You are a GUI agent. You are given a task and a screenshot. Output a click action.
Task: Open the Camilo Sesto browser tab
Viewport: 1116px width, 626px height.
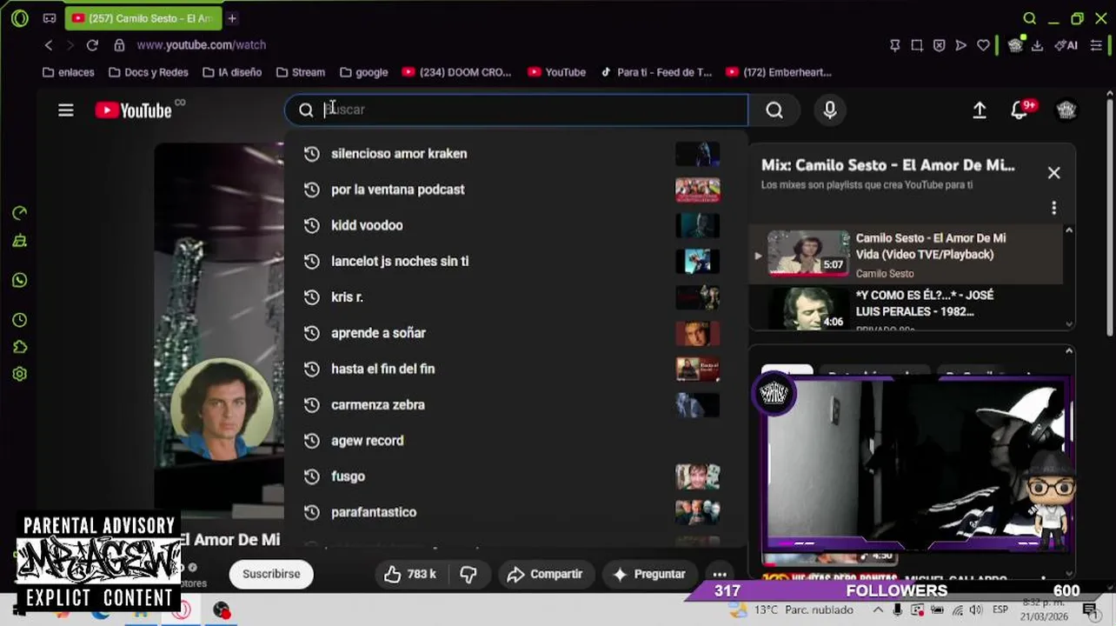tap(143, 18)
